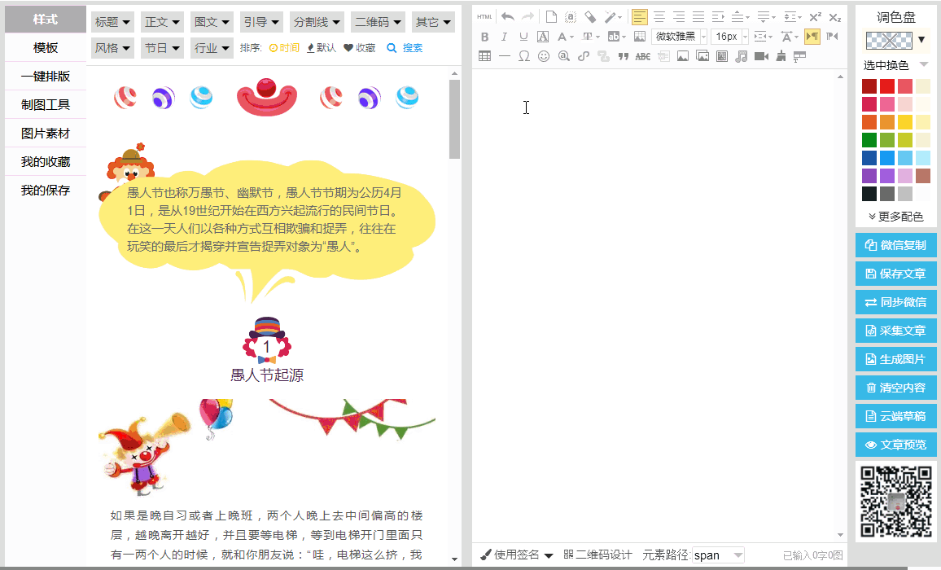The height and width of the screenshot is (570, 941).
Task: Click the 保存文章 button
Action: click(x=895, y=274)
